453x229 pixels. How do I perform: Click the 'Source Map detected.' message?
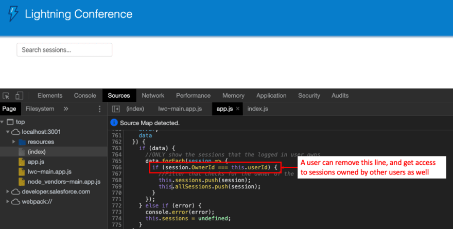pos(150,123)
